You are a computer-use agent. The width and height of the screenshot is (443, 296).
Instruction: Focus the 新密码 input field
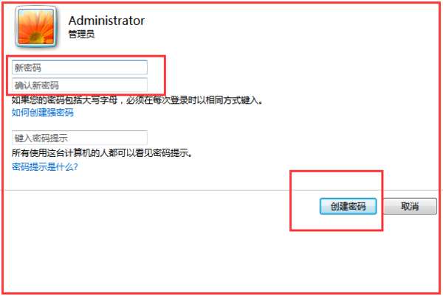pyautogui.click(x=80, y=68)
